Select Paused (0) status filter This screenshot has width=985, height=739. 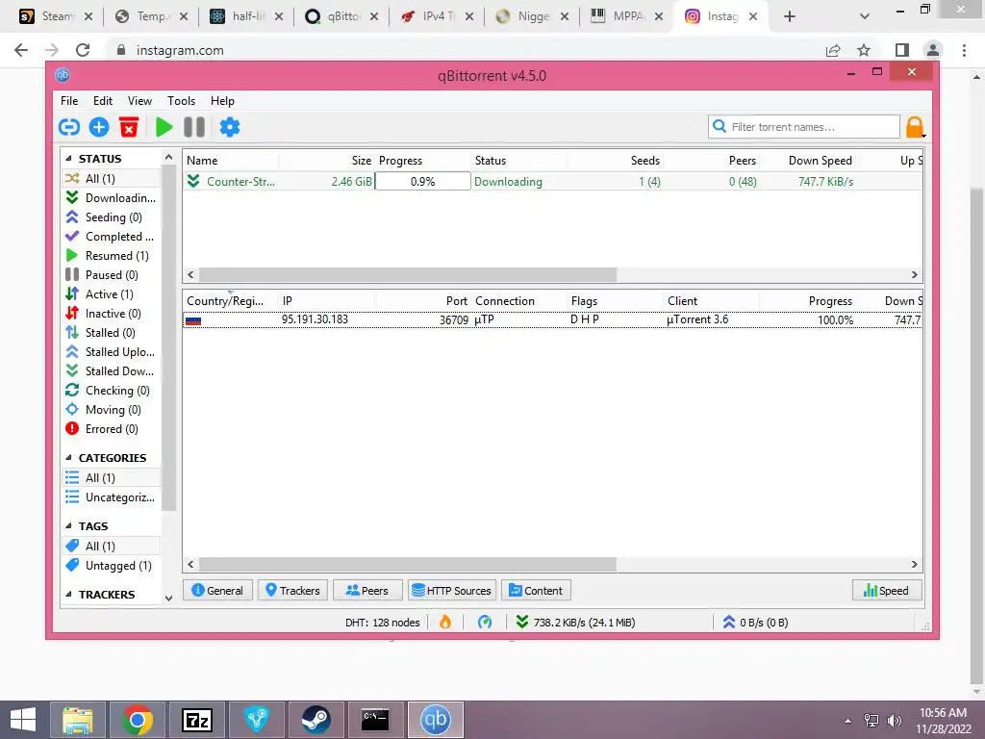[x=112, y=274]
